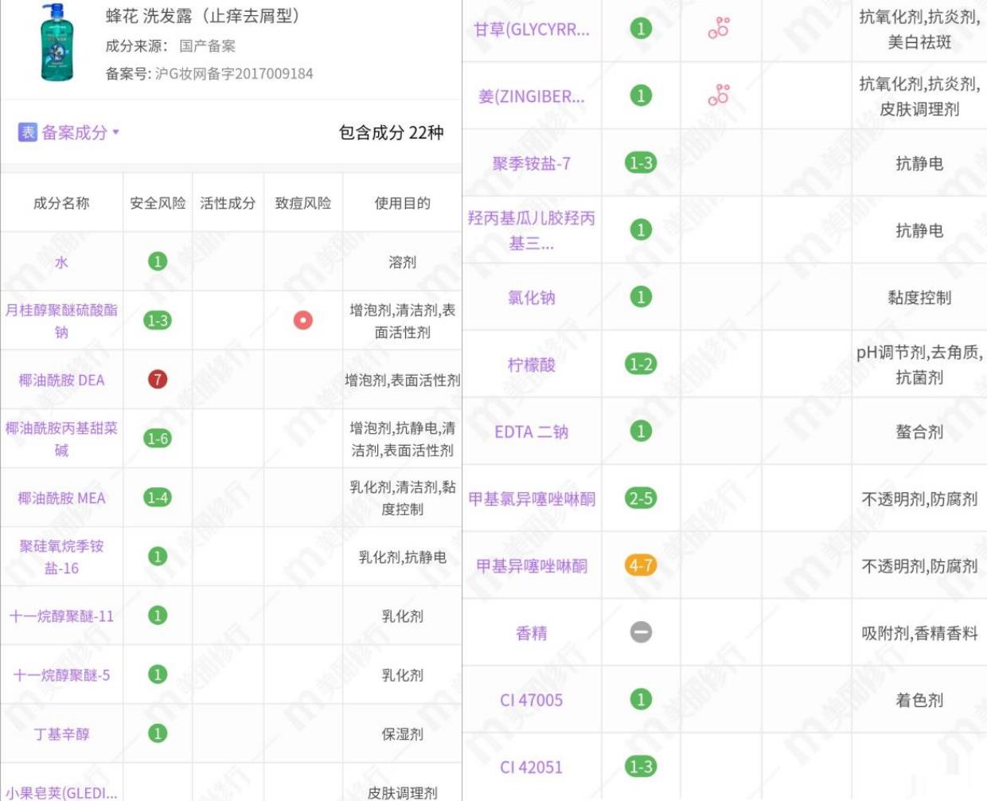The width and height of the screenshot is (987, 801).
Task: Open ingredient link 羟丙基瓜儿胶羟丙基三...
Action: (x=532, y=230)
